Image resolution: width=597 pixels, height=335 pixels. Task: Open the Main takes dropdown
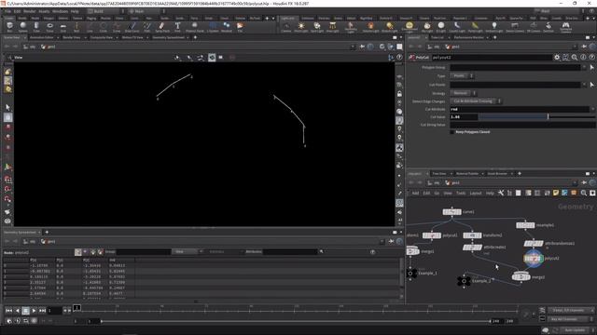[x=146, y=11]
